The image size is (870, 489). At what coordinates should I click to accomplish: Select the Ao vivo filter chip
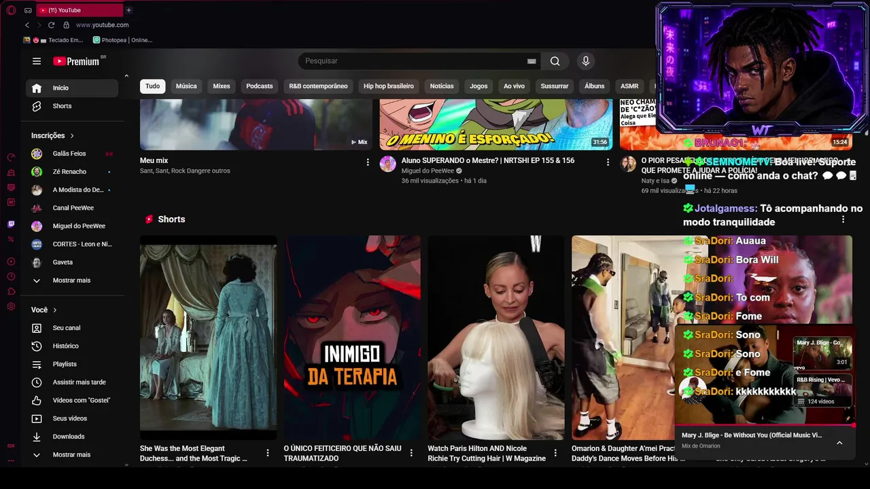514,86
